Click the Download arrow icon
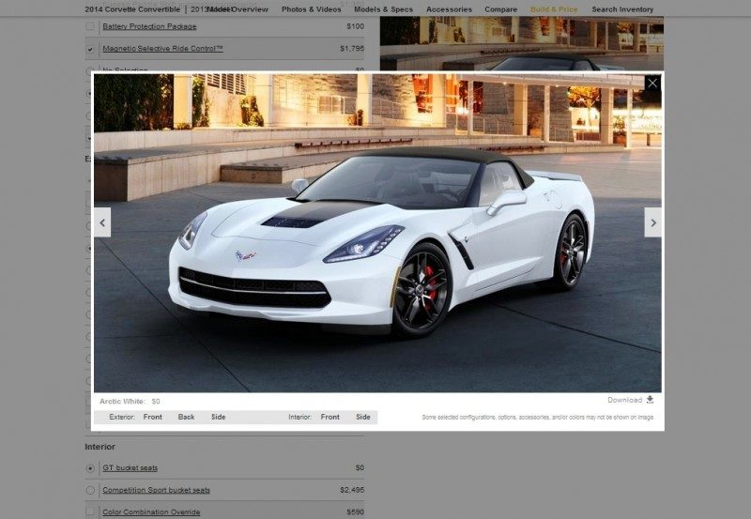Screen dimensions: 751x519 click(650, 399)
